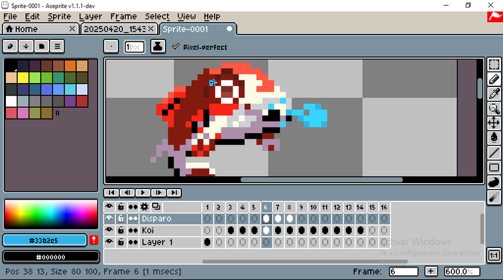
Task: Open the Select menu
Action: click(x=157, y=16)
